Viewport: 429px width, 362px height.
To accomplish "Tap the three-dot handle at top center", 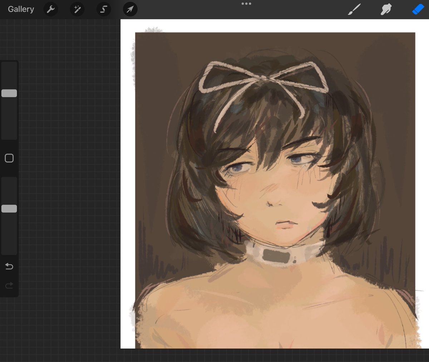I will [x=246, y=4].
